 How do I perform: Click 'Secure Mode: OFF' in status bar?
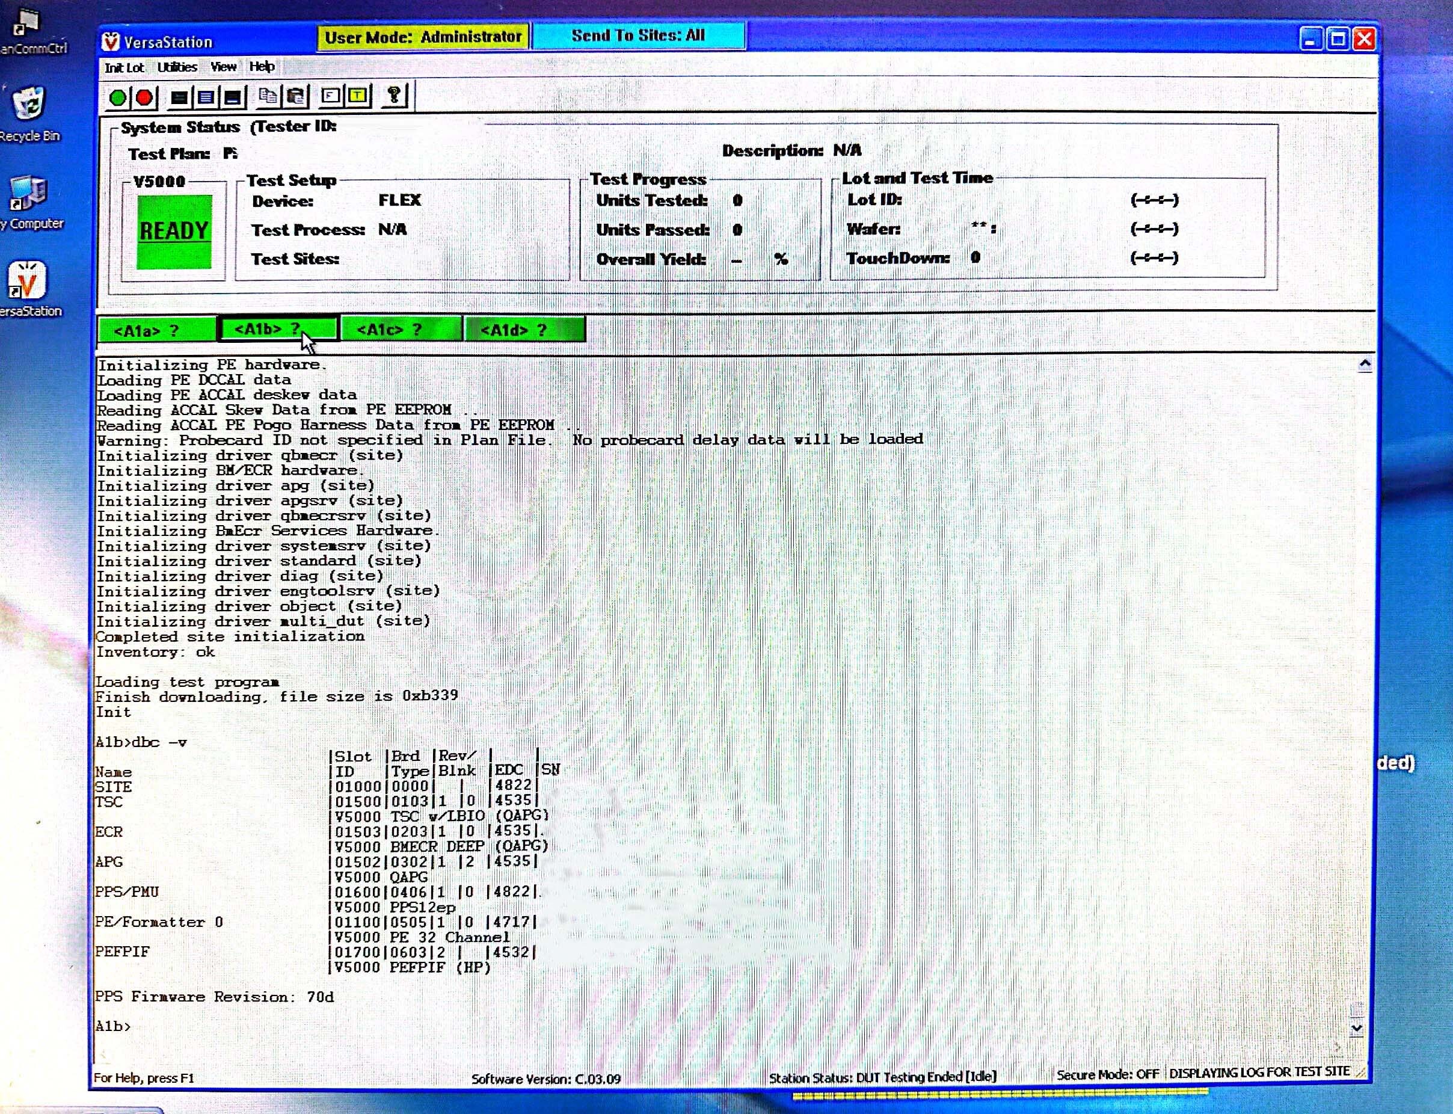[1107, 1074]
